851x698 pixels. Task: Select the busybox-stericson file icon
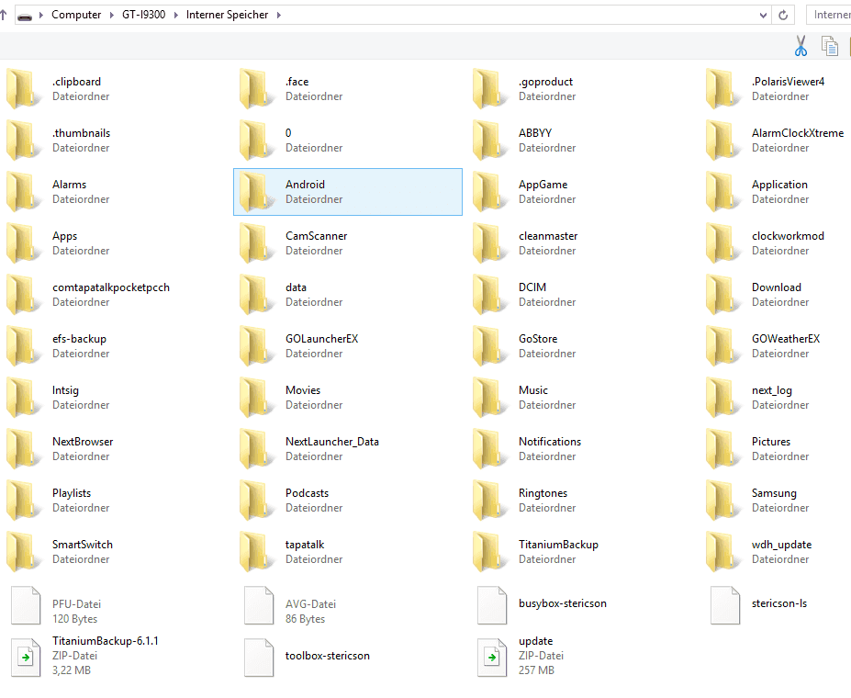click(x=492, y=605)
